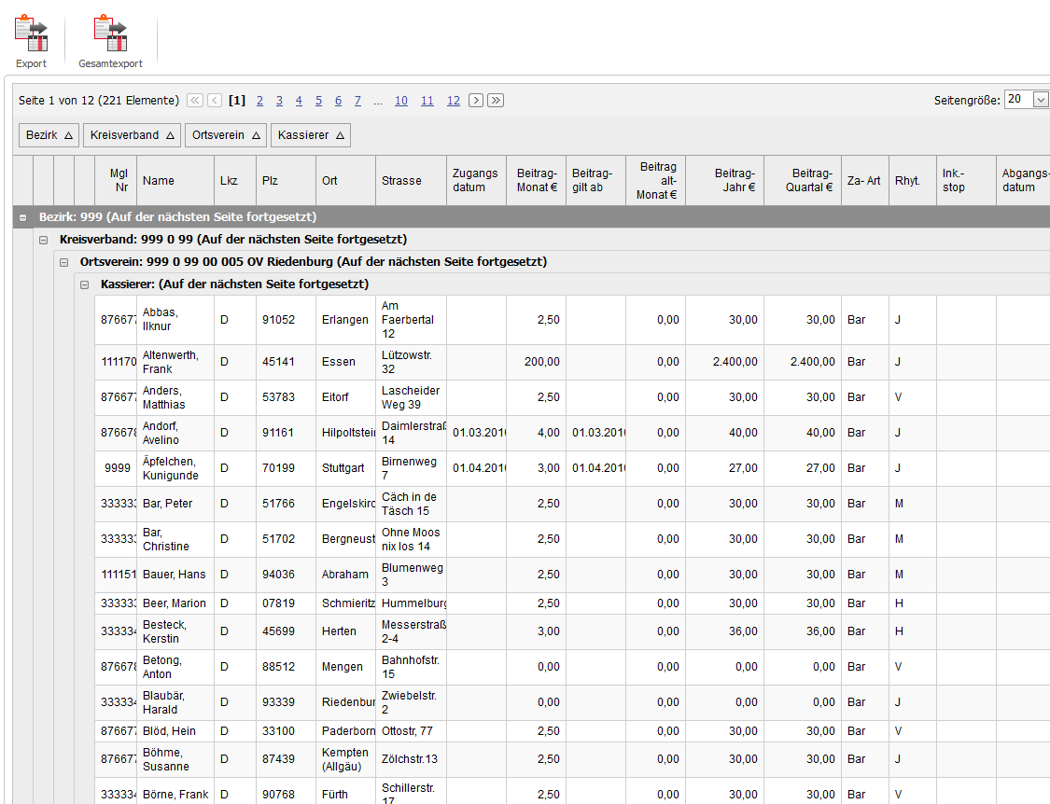Viewport: 1050px width, 804px height.
Task: Click the Gesamtexport icon
Action: [x=110, y=34]
